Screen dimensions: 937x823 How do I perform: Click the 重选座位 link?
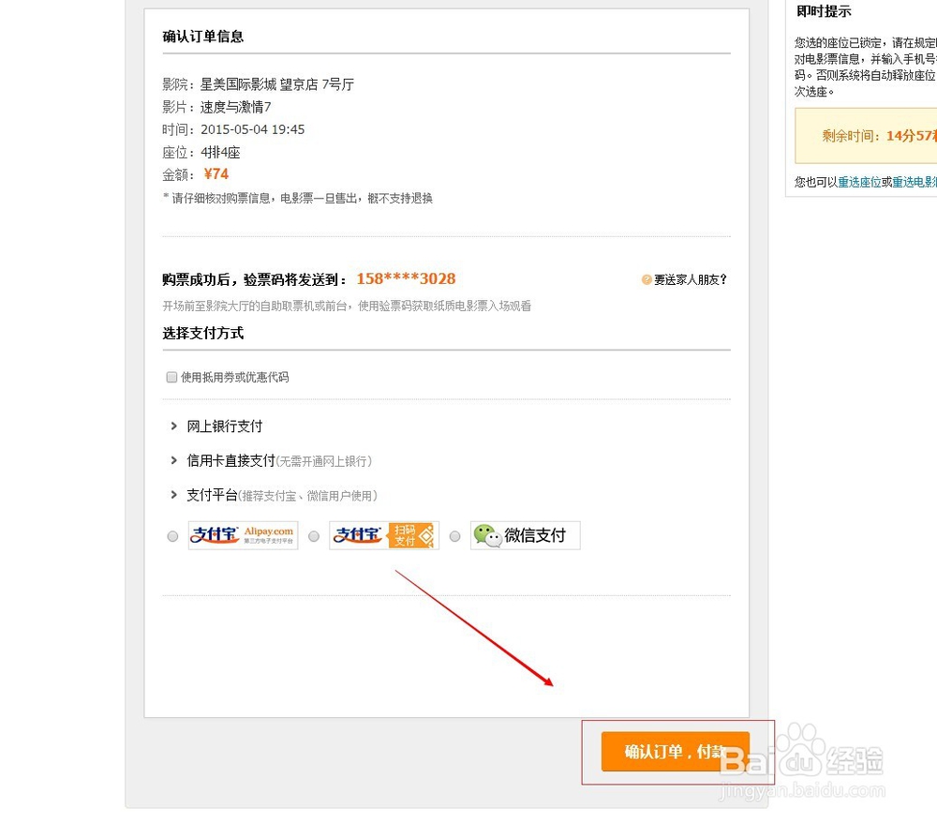click(x=859, y=182)
